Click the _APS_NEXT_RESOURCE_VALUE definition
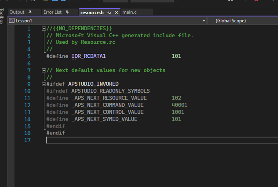This screenshot has width=278, height=187. (109, 98)
